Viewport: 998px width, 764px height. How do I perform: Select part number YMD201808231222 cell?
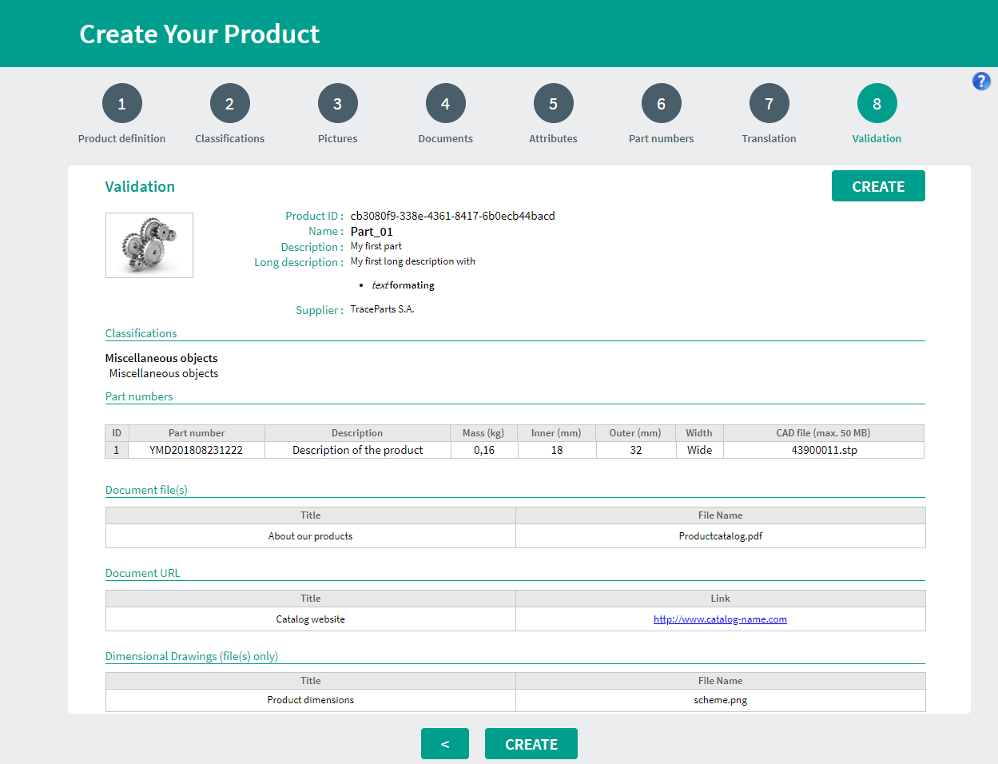point(197,450)
